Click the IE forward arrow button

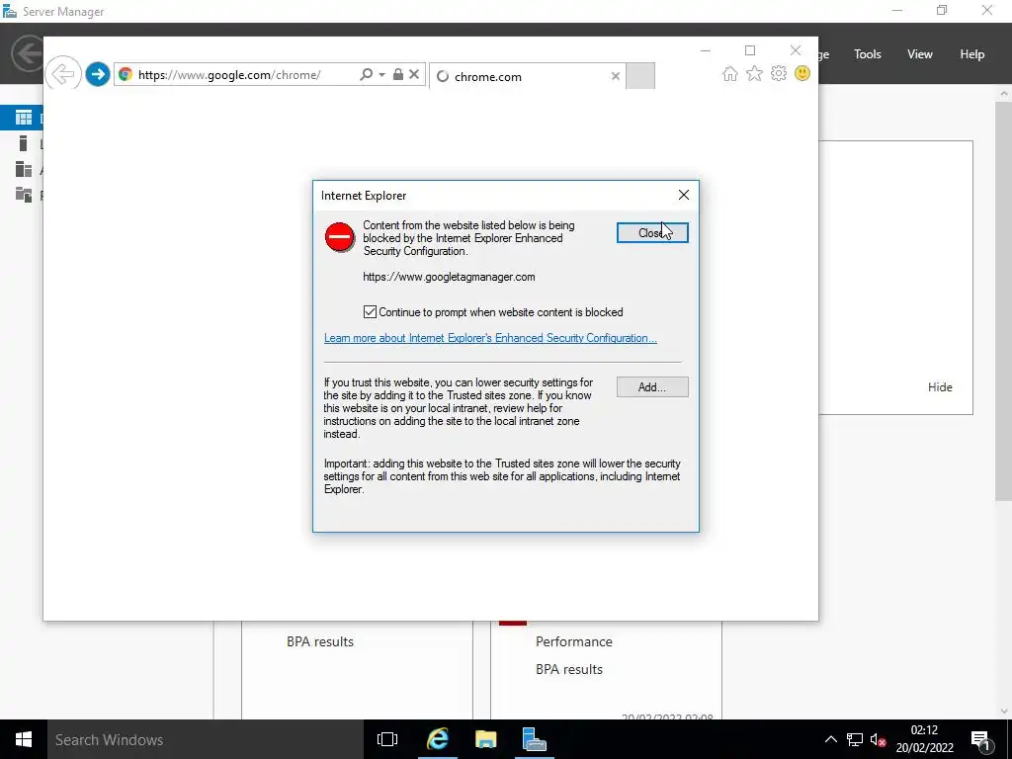coord(98,74)
